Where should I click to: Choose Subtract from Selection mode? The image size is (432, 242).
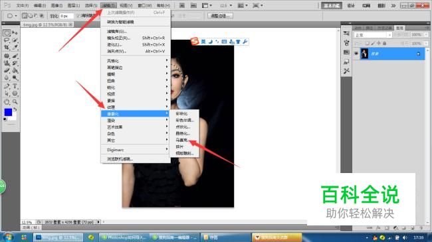click(x=36, y=16)
